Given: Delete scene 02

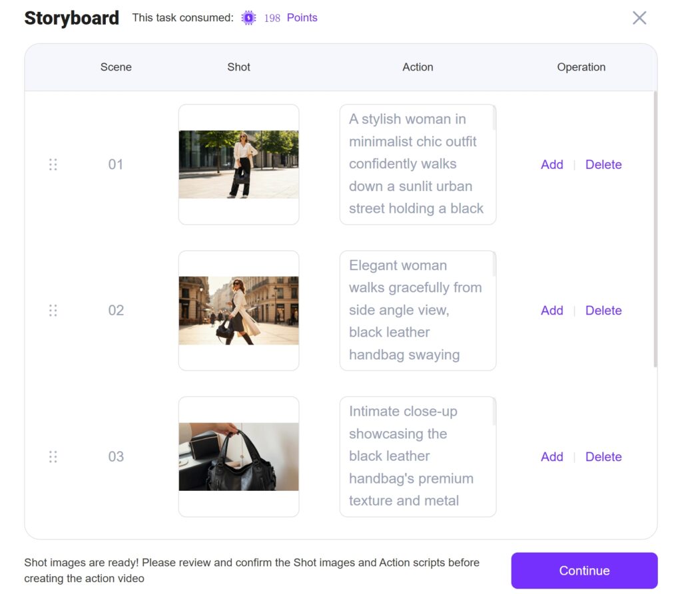Looking at the screenshot, I should point(603,311).
